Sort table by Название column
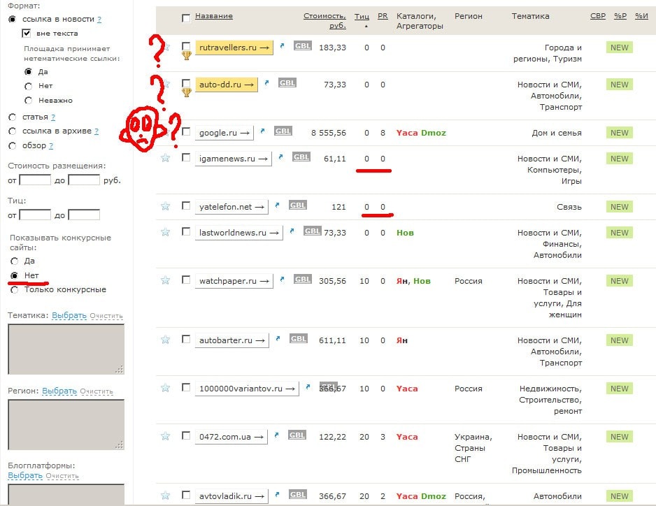This screenshot has width=656, height=506. click(x=214, y=16)
